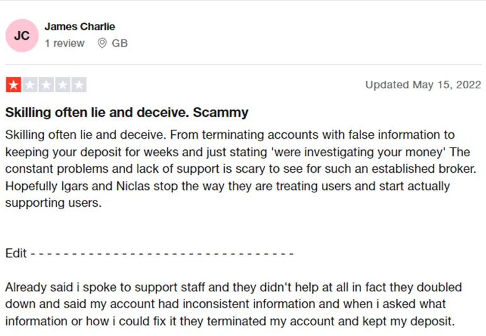Click the third grey rating star
The image size is (486, 336).
tap(47, 84)
